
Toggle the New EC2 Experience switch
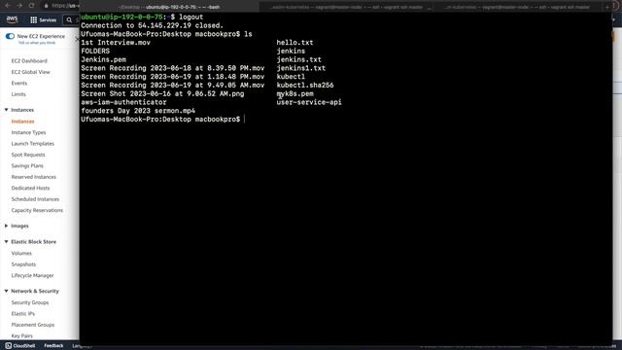(x=10, y=36)
